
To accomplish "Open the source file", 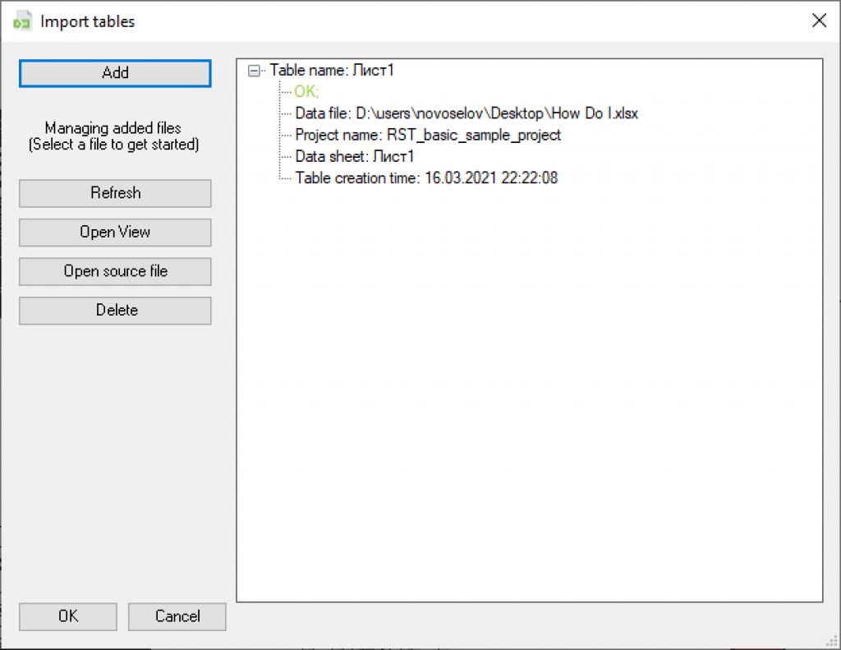I will 115,272.
